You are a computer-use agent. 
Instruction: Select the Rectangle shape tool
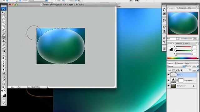pyautogui.click(x=3, y=73)
